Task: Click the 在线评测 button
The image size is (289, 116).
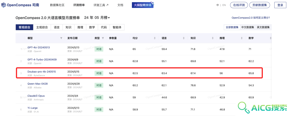Action: [239, 5]
